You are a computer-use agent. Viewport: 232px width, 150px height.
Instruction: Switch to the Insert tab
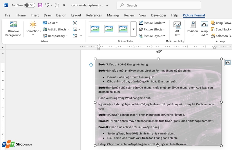coord(35,15)
